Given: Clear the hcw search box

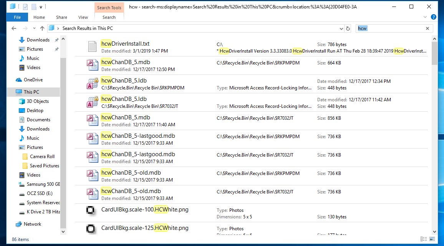Looking at the screenshot, I should click(x=427, y=28).
